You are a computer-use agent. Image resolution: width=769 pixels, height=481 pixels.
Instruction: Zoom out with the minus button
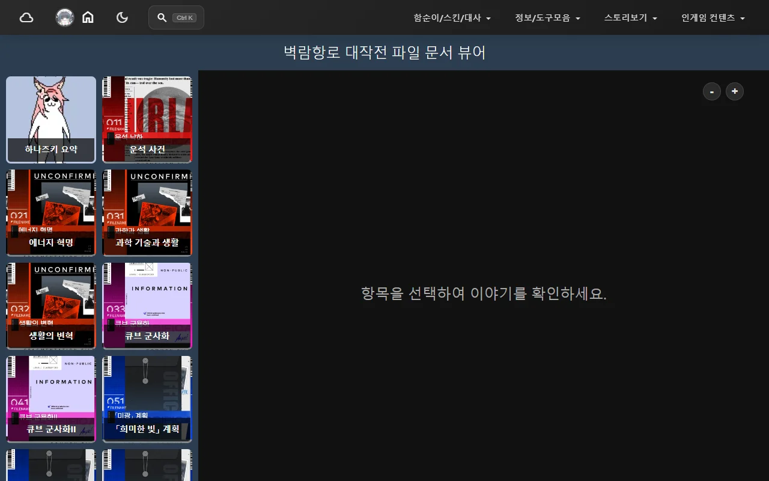tap(712, 91)
